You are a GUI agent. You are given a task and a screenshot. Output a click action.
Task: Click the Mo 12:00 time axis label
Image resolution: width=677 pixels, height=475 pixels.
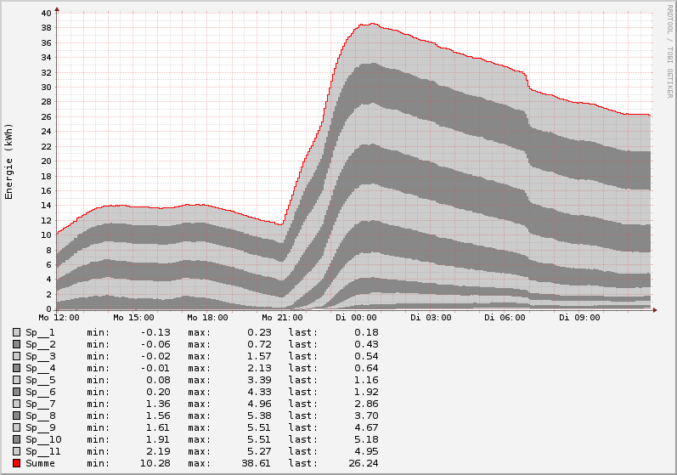point(56,318)
